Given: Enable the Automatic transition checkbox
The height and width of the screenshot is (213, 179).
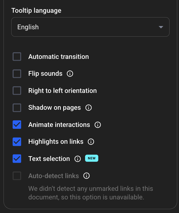Looking at the screenshot, I should tap(17, 57).
